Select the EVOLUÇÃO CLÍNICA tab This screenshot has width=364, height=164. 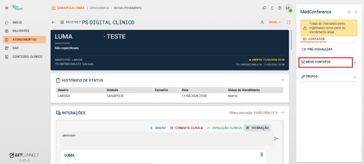[x=224, y=128]
